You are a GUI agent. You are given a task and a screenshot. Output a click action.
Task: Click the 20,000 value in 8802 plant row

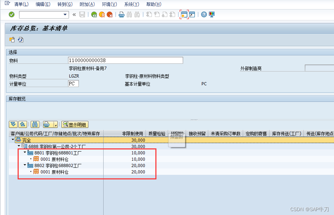click(x=138, y=166)
